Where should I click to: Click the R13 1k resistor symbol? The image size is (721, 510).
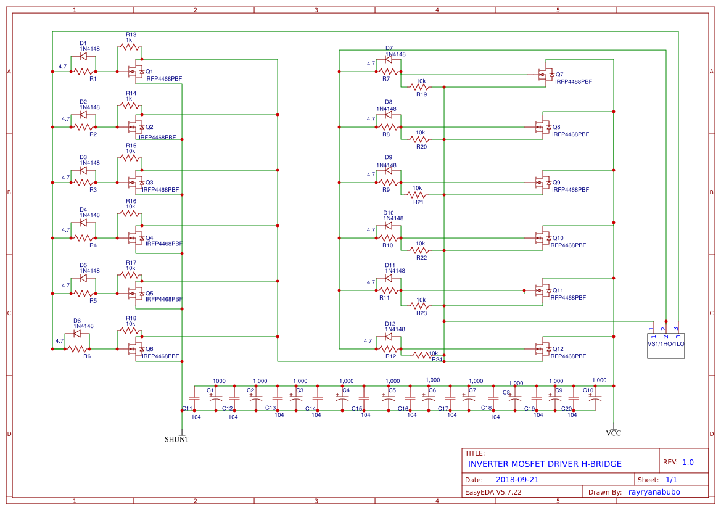pyautogui.click(x=130, y=47)
